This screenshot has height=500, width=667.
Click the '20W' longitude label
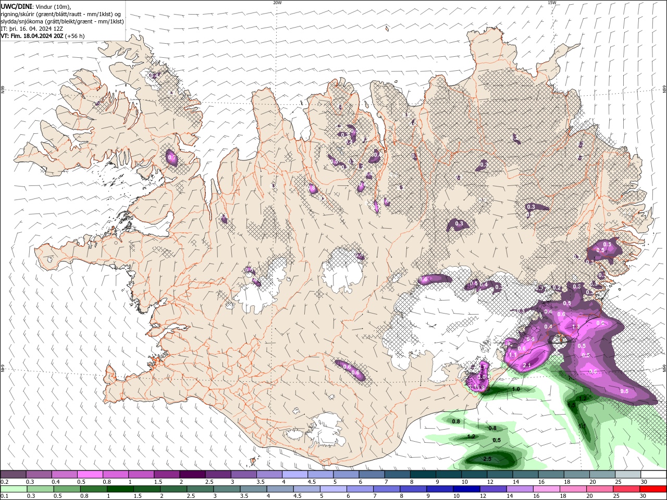(x=277, y=3)
